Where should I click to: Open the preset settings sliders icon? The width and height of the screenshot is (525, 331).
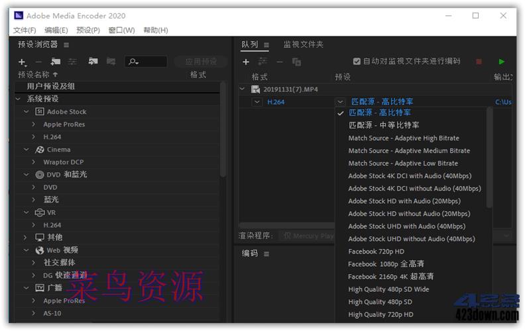click(72, 62)
